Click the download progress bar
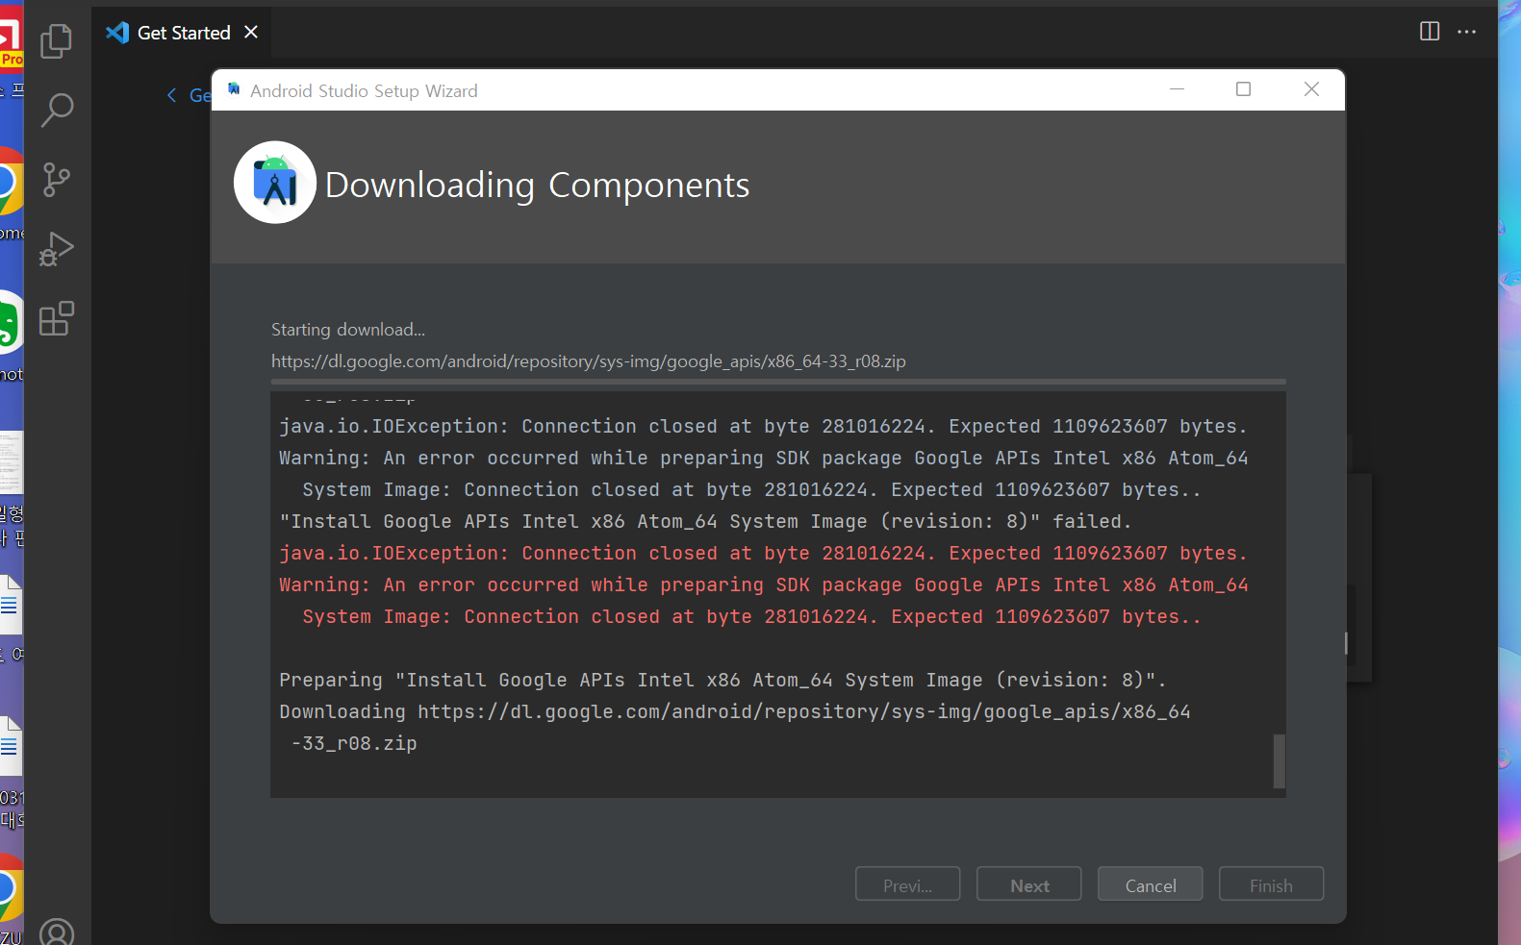The height and width of the screenshot is (945, 1521). coord(778,382)
